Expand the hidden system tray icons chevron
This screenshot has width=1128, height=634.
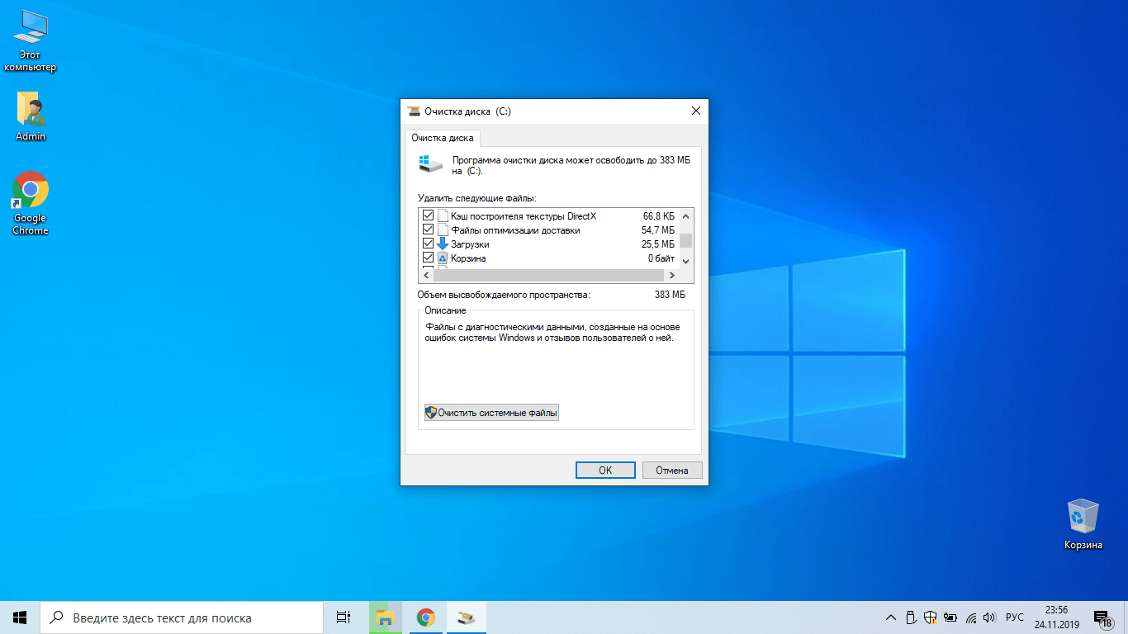[890, 617]
